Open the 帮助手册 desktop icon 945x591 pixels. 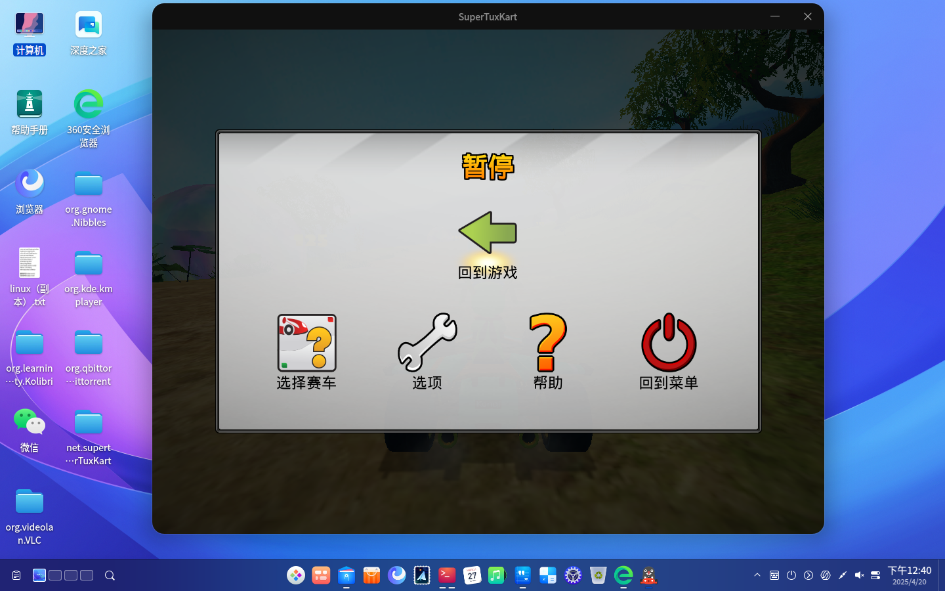pos(30,113)
